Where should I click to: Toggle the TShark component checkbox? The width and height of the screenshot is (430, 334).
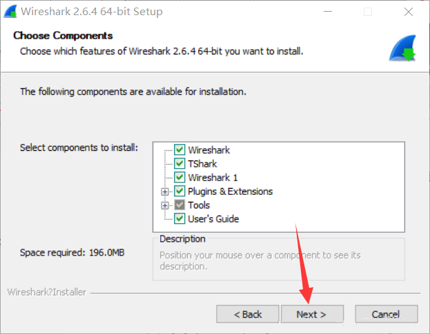coord(179,163)
